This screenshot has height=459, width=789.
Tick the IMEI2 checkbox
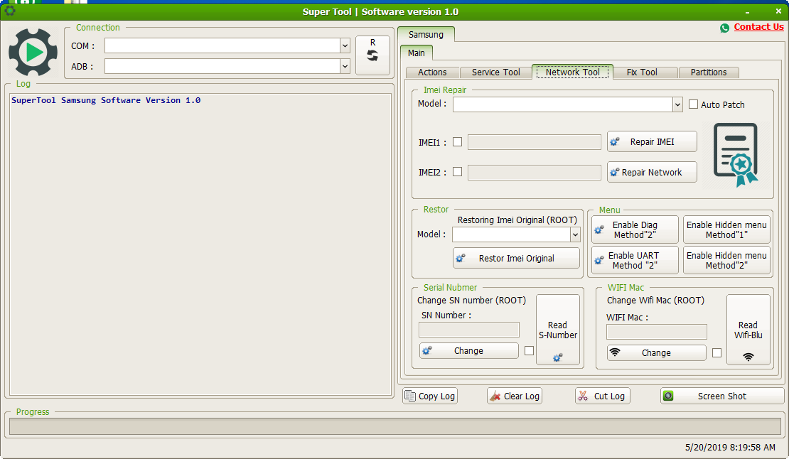[x=458, y=172]
